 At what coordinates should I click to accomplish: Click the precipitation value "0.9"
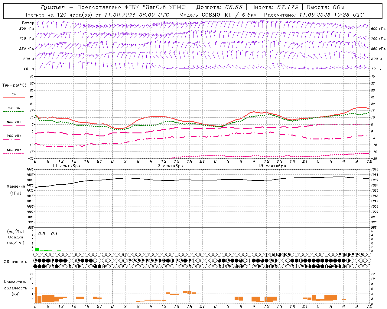click(x=41, y=234)
